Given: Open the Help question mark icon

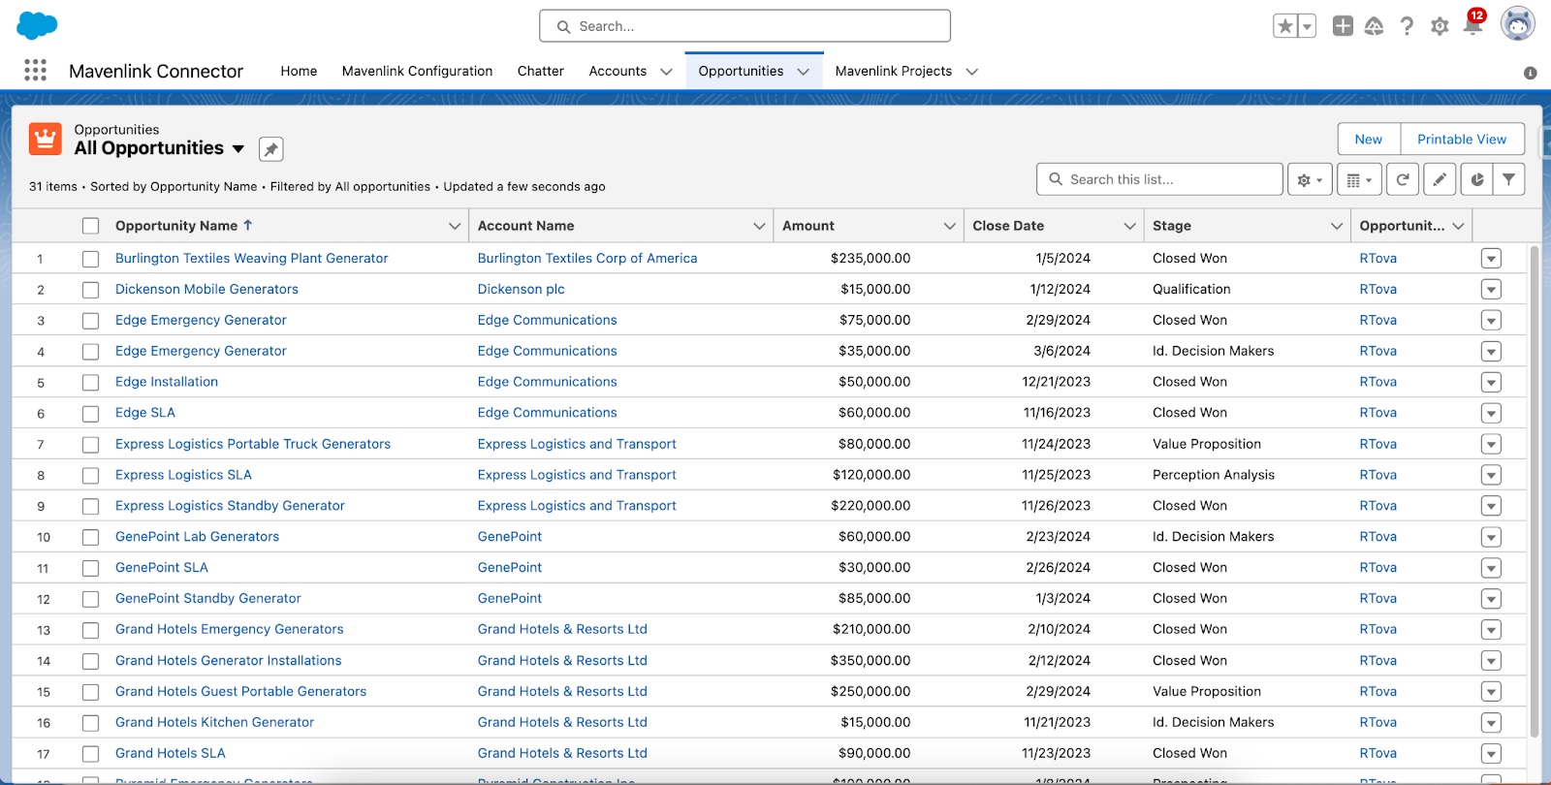Looking at the screenshot, I should click(1407, 26).
